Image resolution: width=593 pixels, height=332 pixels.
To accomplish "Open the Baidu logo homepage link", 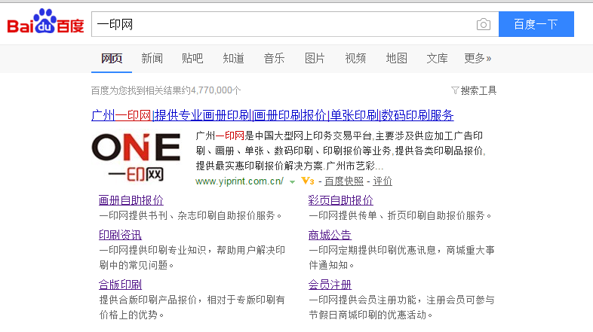I will click(x=45, y=22).
